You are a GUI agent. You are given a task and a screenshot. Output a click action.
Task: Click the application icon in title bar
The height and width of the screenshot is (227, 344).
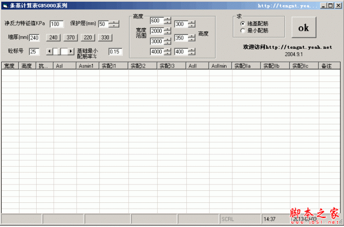[x=6, y=6]
